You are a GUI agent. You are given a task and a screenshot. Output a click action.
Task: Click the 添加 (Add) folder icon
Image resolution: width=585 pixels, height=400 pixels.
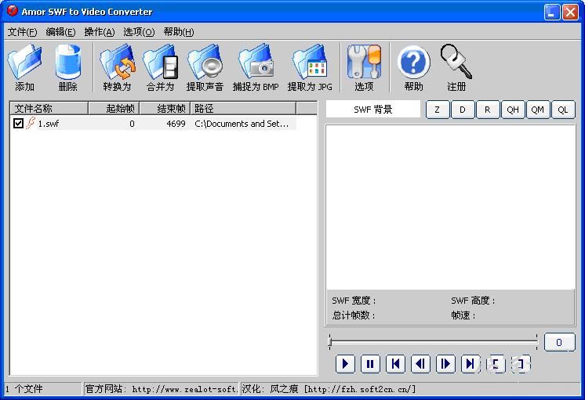coord(24,63)
